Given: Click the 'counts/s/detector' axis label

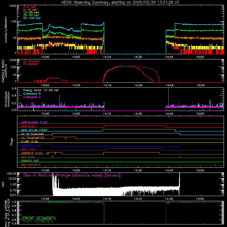Looking at the screenshot, I should (6, 30).
